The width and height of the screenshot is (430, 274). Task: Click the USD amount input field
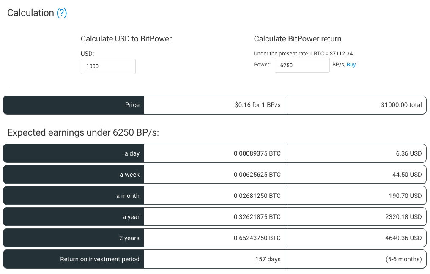point(108,66)
